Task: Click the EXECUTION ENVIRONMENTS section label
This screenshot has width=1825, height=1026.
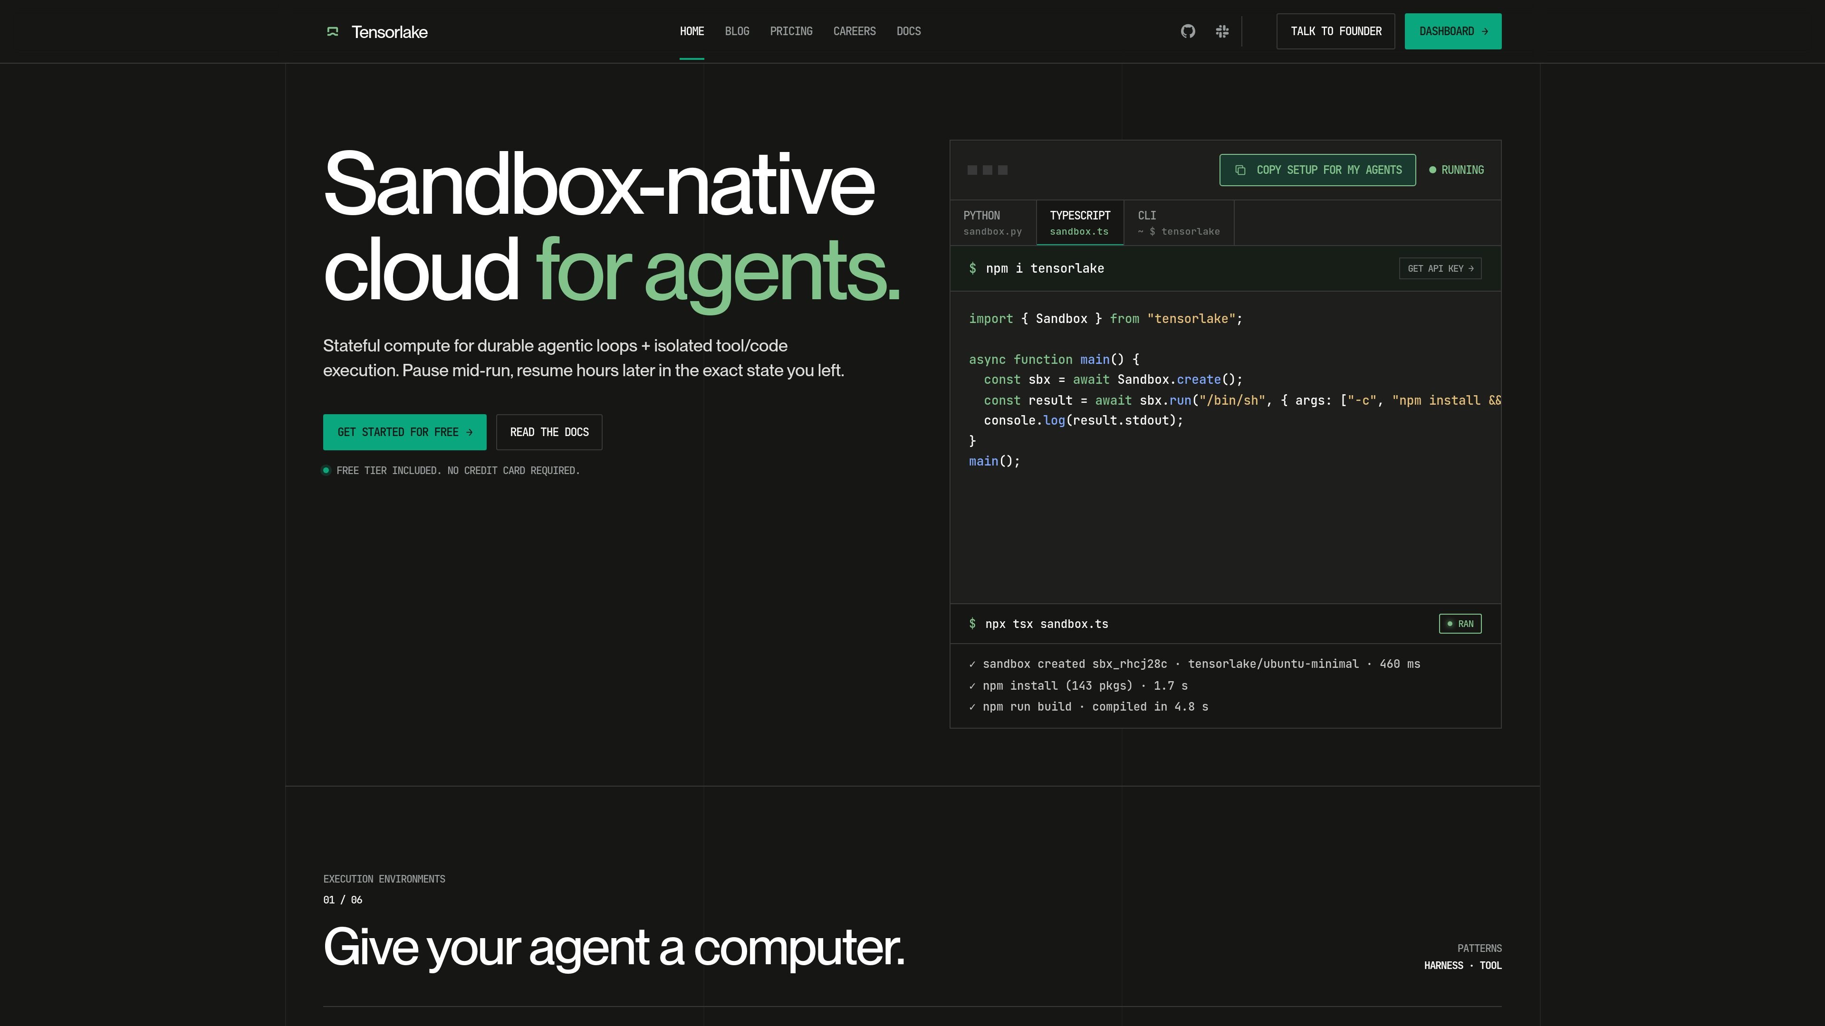Action: coord(384,879)
